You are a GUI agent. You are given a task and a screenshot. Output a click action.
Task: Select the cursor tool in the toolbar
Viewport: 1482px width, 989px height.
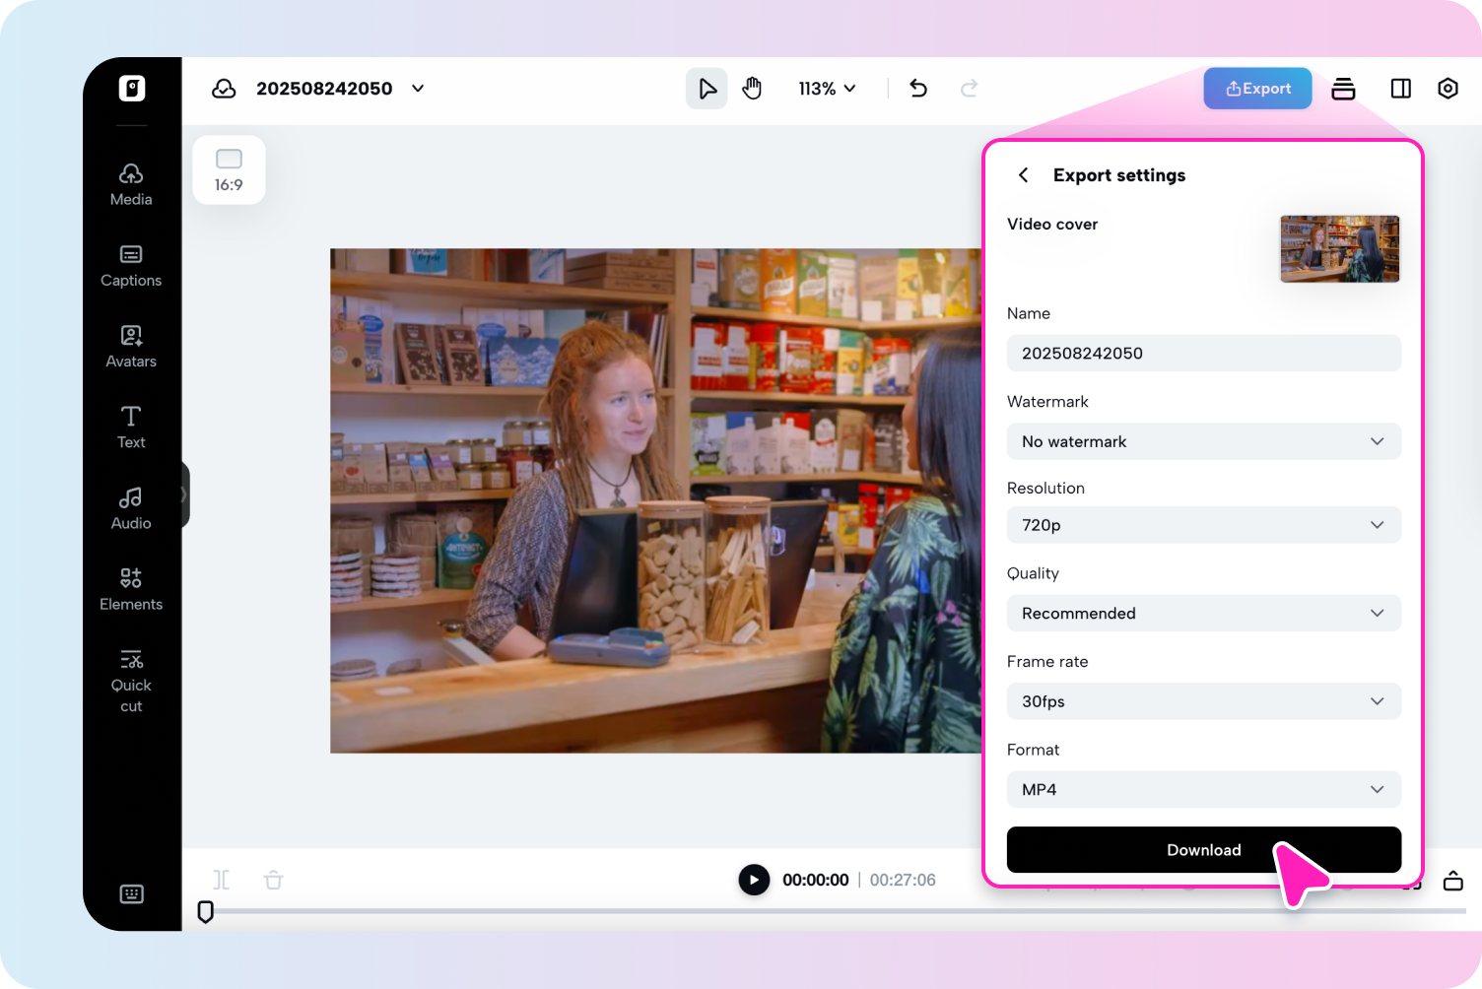706,88
